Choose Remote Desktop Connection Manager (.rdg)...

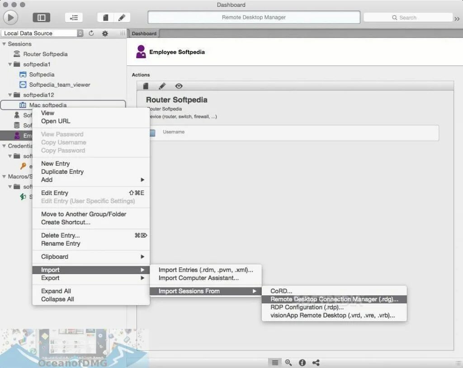tap(334, 299)
